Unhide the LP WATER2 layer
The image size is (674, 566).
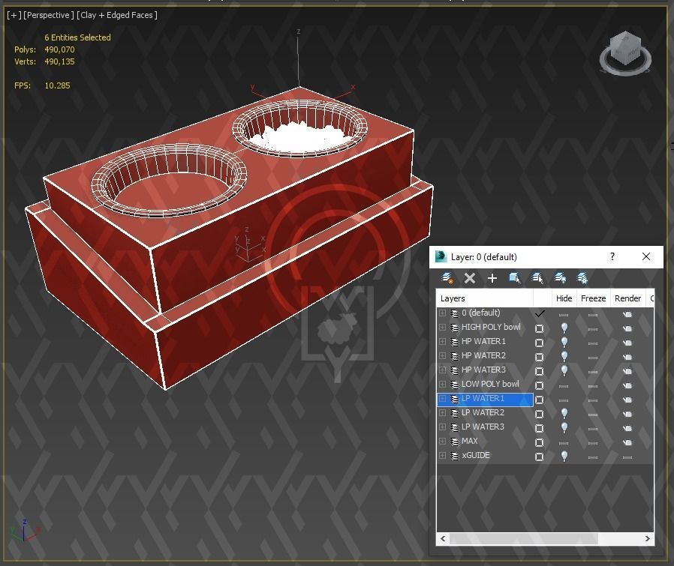pos(564,414)
